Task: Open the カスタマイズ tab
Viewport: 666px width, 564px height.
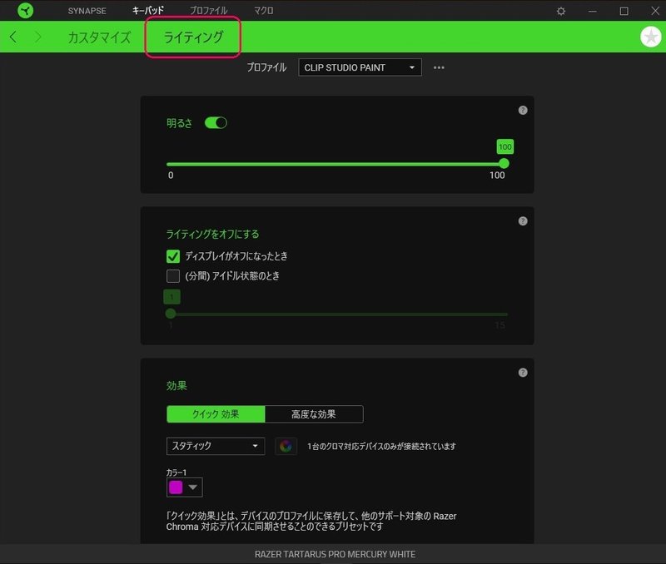Action: click(98, 37)
